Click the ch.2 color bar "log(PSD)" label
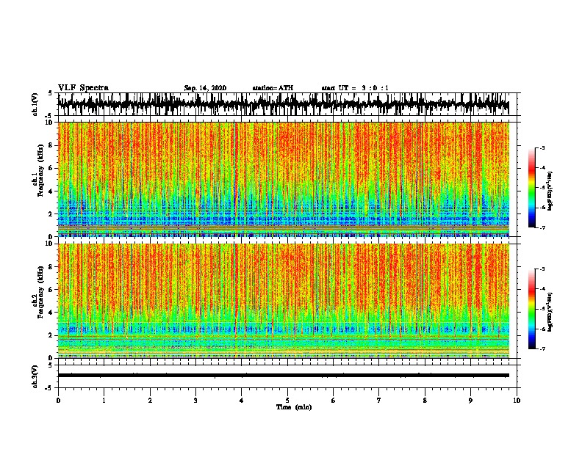The height and width of the screenshot is (449, 582). click(x=550, y=312)
